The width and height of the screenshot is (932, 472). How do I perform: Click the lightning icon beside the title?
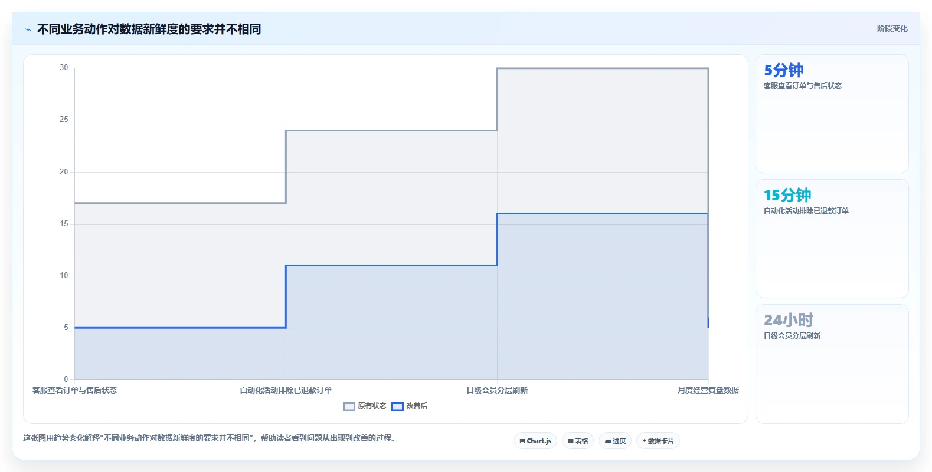[x=28, y=29]
